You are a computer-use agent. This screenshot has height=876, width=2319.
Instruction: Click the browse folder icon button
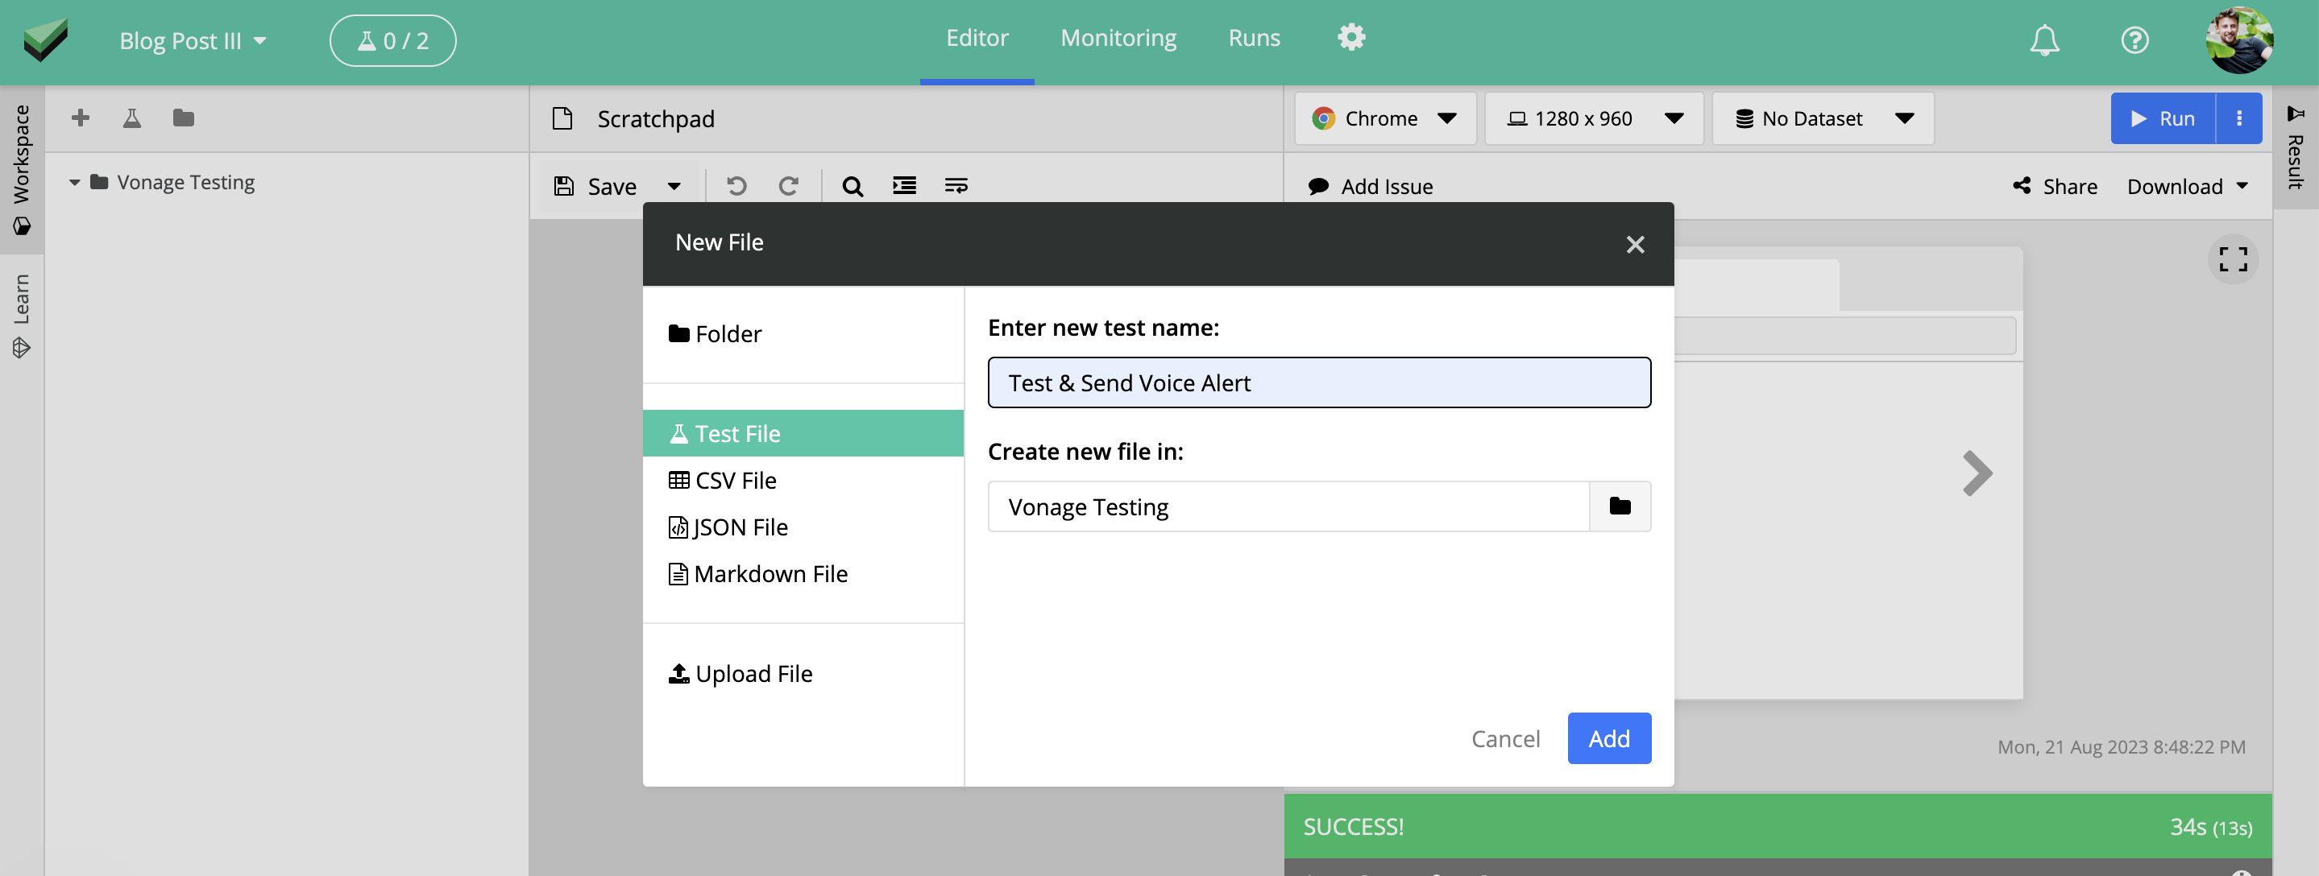click(1620, 507)
